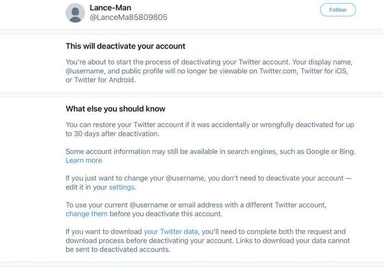Click the If you want to download text
Viewport: 383px width, 267px height.
103,232
